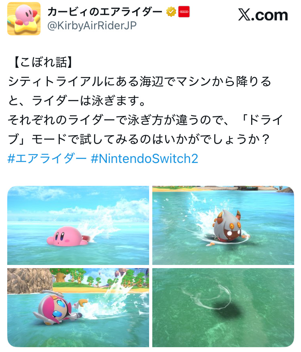This screenshot has width=301, height=352.
Task: Click the gold verified checkmark badge
Action: click(x=171, y=12)
